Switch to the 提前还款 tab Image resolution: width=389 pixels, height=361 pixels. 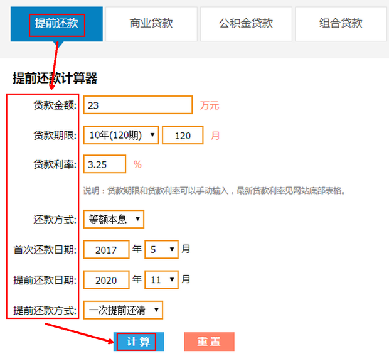coord(56,24)
